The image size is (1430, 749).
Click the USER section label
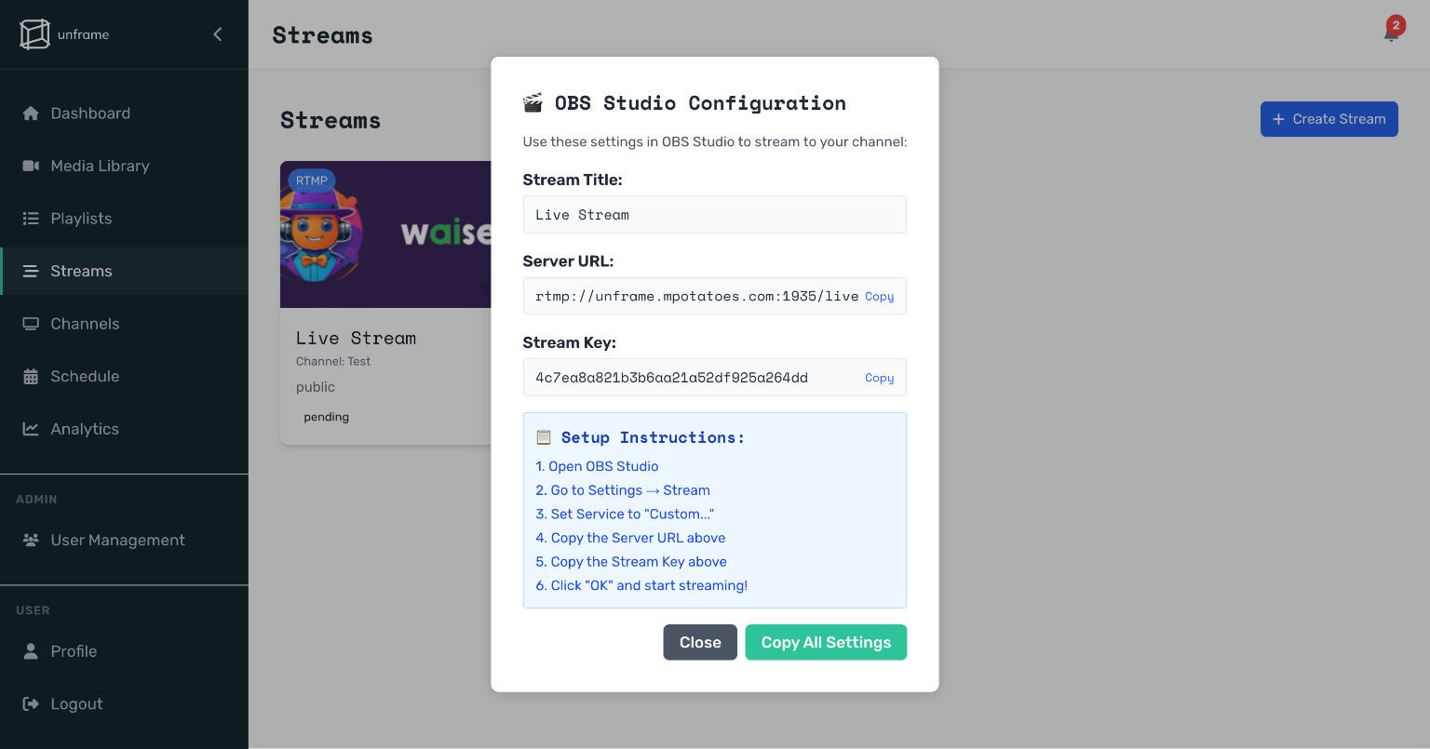33,610
